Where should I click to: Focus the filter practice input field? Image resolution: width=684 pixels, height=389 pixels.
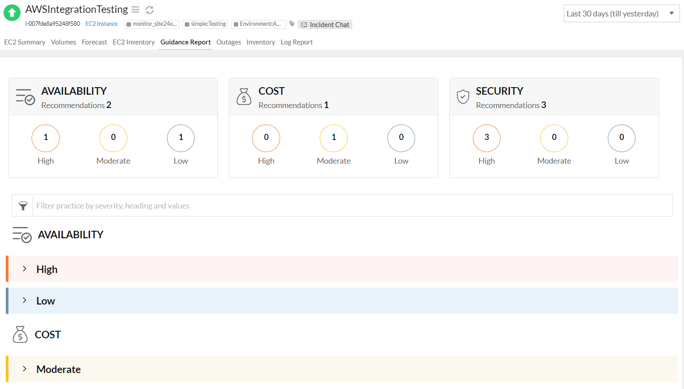pyautogui.click(x=352, y=205)
